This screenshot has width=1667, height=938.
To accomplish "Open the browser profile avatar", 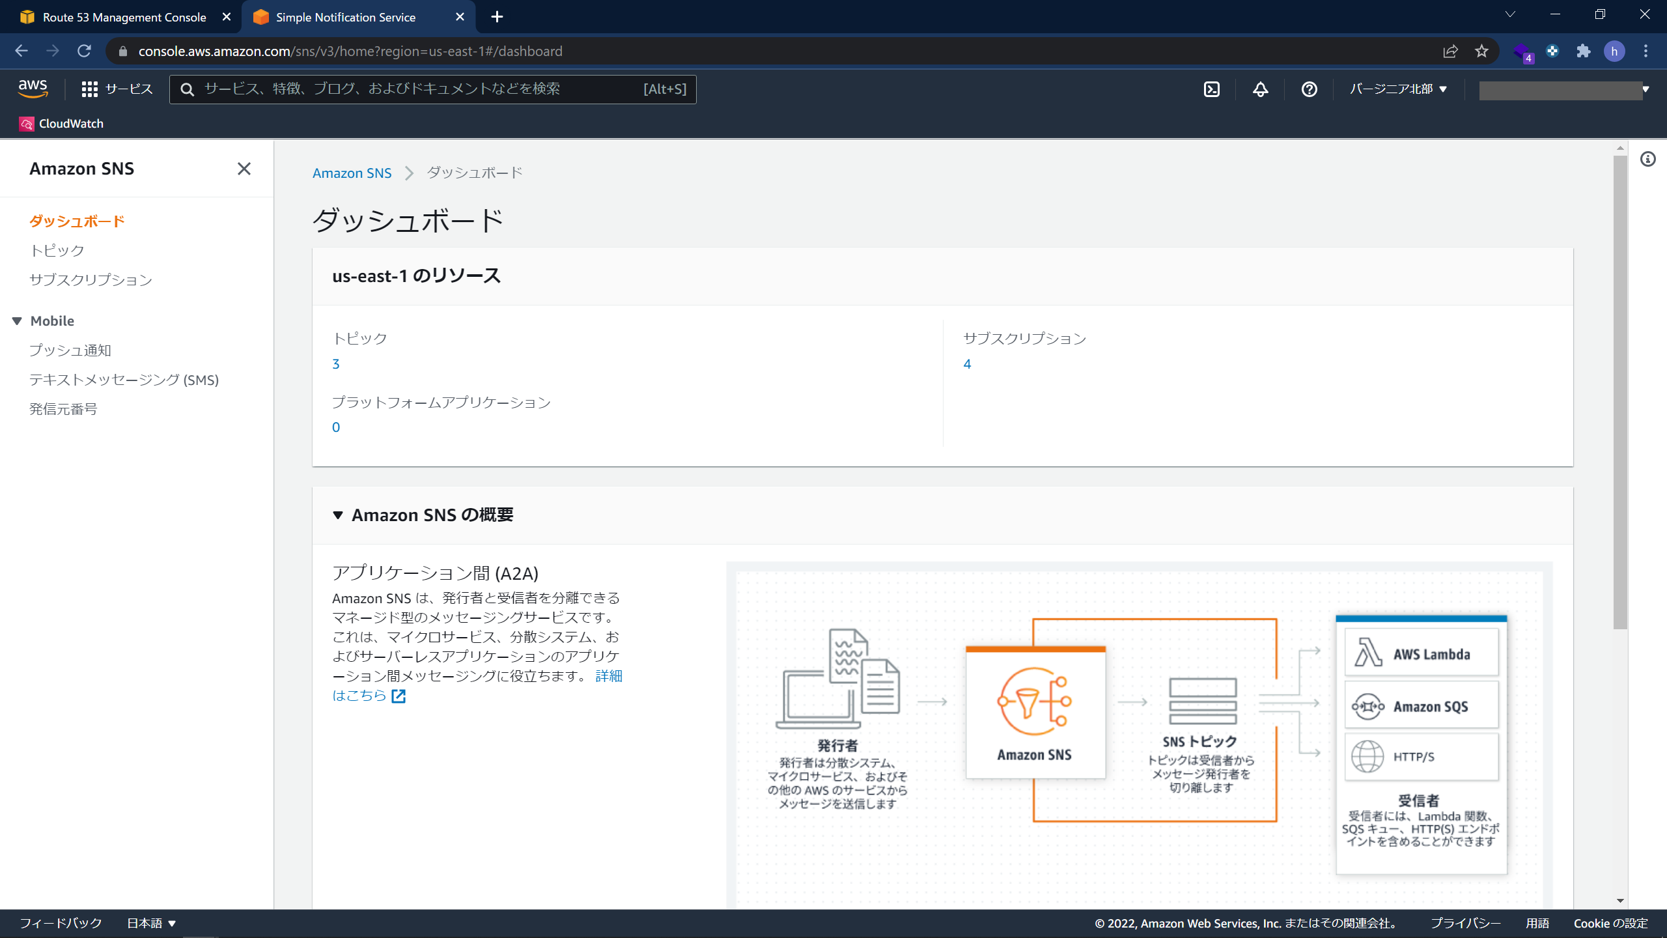I will 1614,51.
